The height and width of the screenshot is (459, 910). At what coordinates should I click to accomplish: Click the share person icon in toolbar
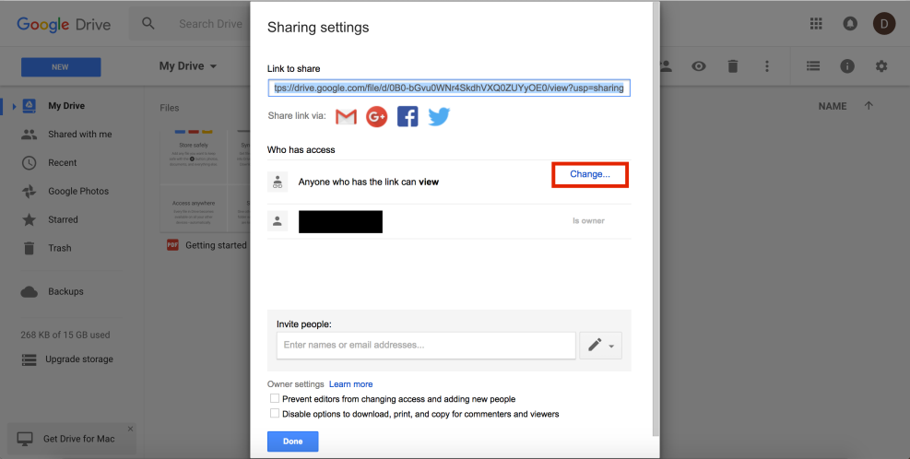pyautogui.click(x=665, y=66)
